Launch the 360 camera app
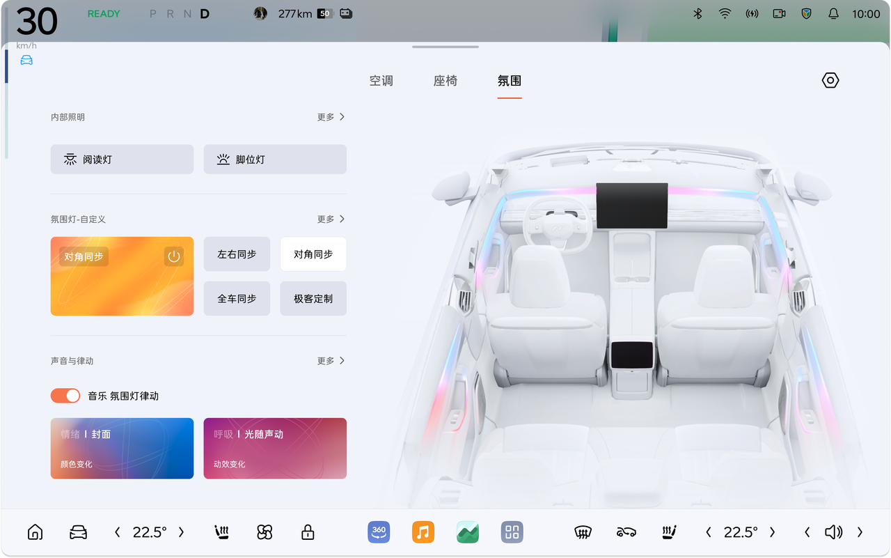 pos(379,532)
